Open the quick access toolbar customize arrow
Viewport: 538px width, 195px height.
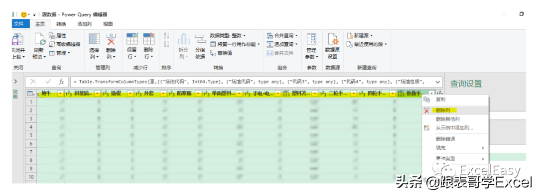point(34,15)
